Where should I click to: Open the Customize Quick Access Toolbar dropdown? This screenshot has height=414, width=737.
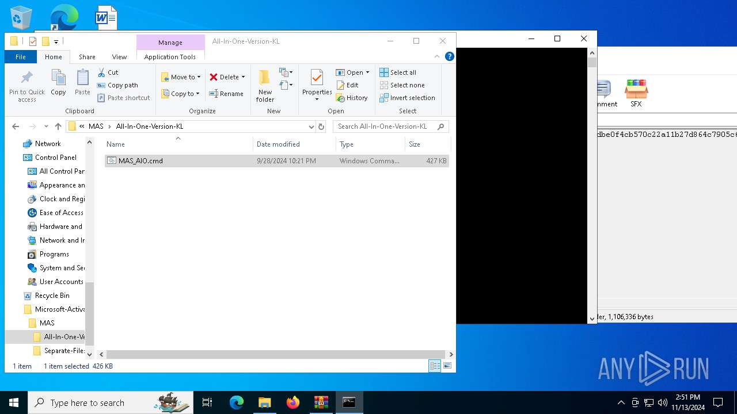click(x=56, y=41)
